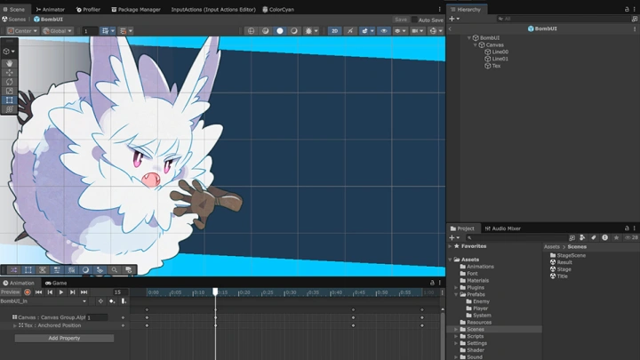Open search by type in Project
Screen dimensions: 640x360
[x=582, y=237]
